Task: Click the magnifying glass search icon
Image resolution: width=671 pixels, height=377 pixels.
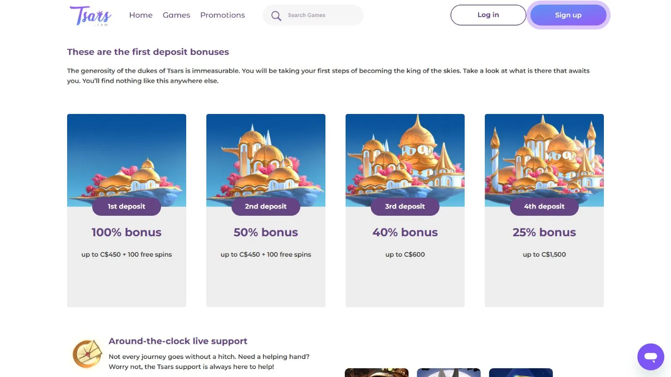Action: [276, 16]
